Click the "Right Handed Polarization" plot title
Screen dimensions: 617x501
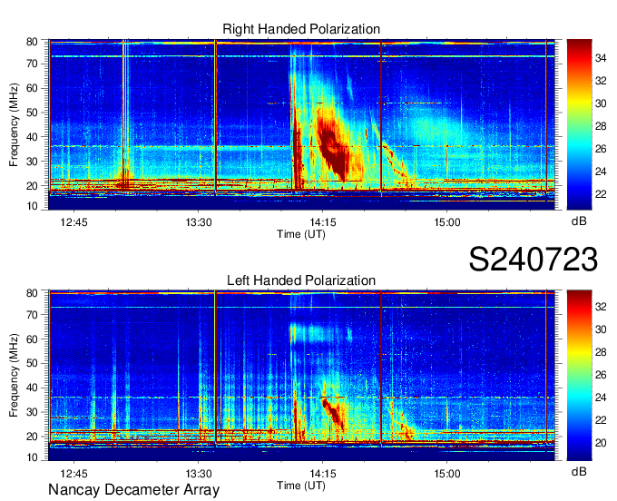point(301,29)
